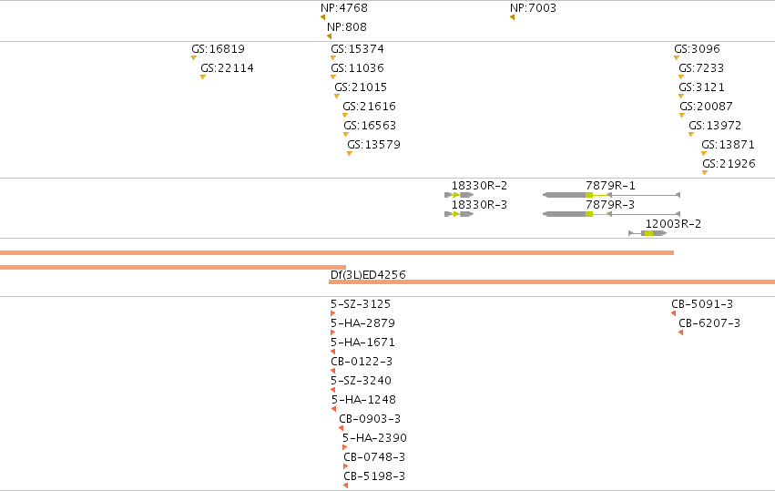Select the GS:3121 insertion label
This screenshot has width=775, height=491.
701,87
